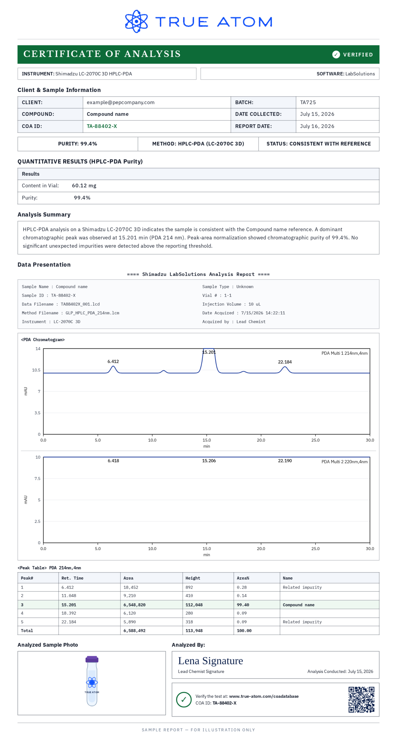Select the total height value 113,948
Image resolution: width=397 pixels, height=743 pixels.
click(x=194, y=631)
